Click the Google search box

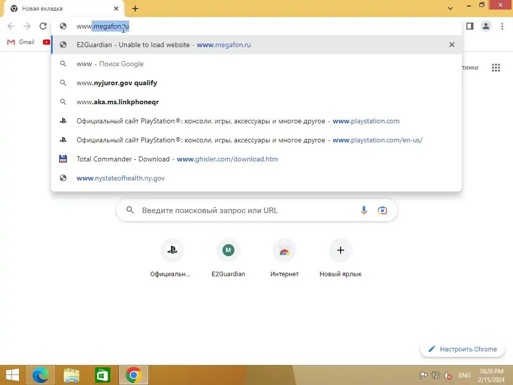pyautogui.click(x=256, y=210)
